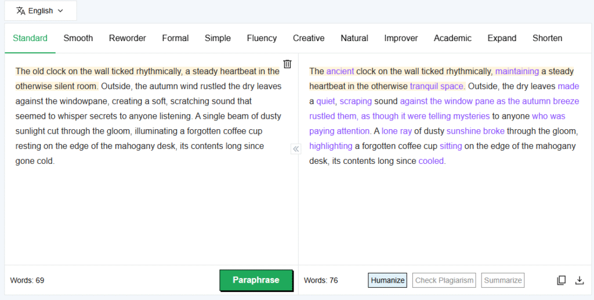Open the Shorten mode tab
Viewport: 594px width, 300px height.
click(x=547, y=38)
